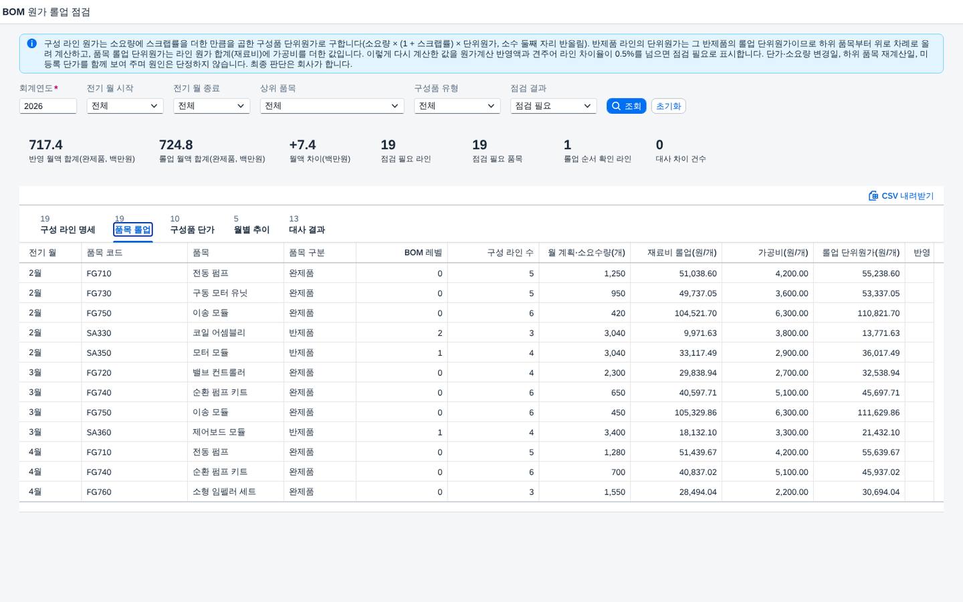Open the 구성품 유형 dropdown

(457, 106)
